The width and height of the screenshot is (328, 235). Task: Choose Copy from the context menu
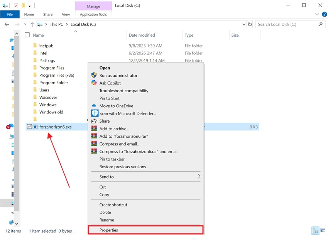pos(145,194)
